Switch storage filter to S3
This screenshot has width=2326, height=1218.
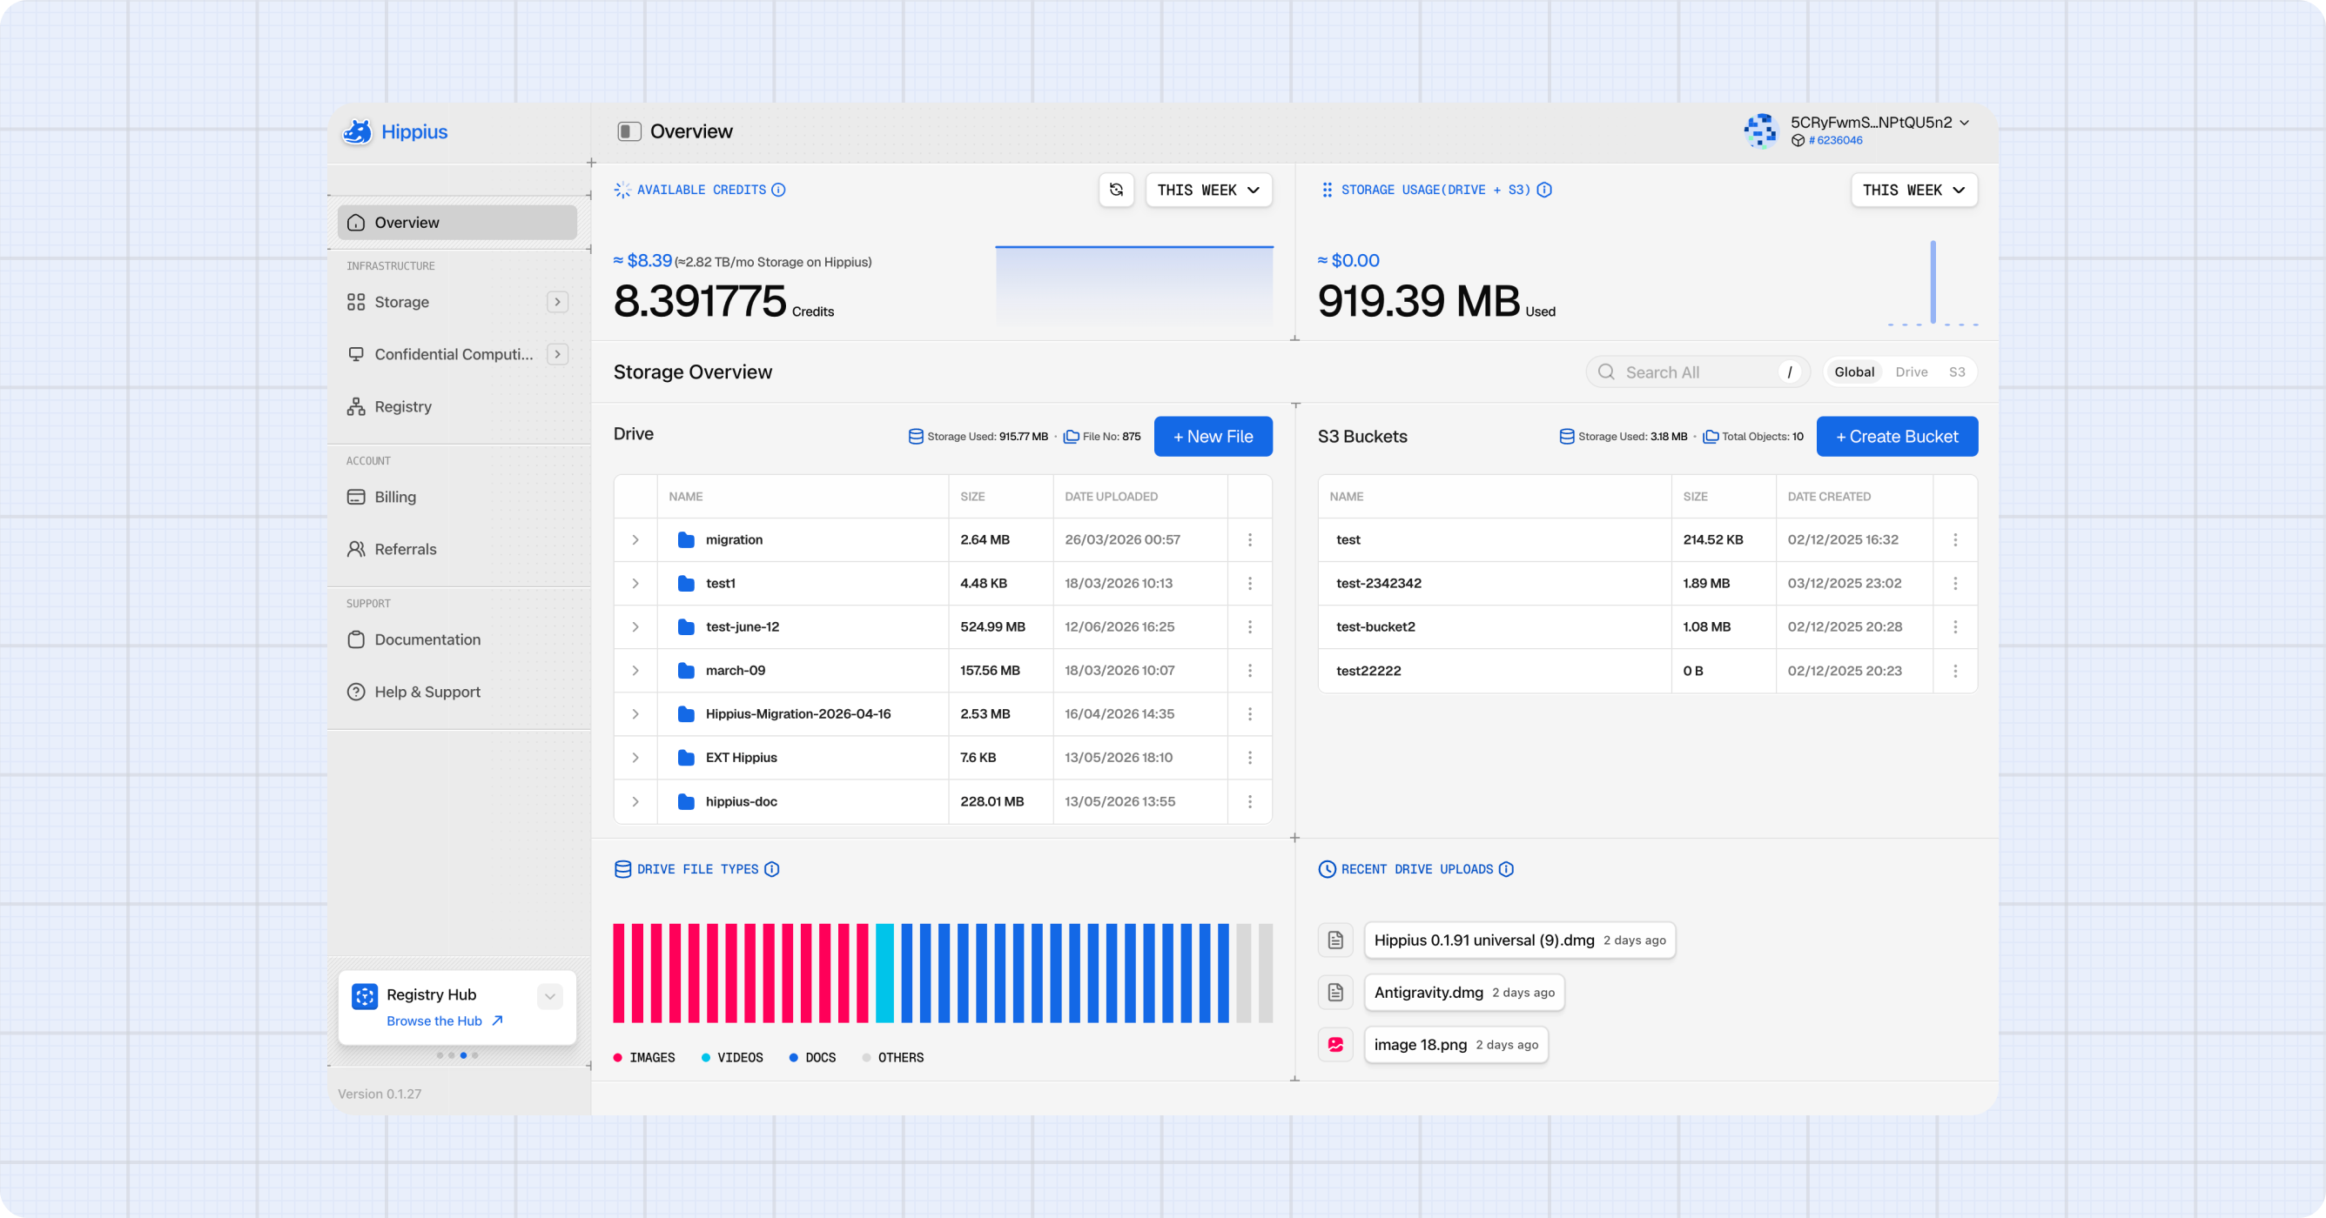[1957, 371]
